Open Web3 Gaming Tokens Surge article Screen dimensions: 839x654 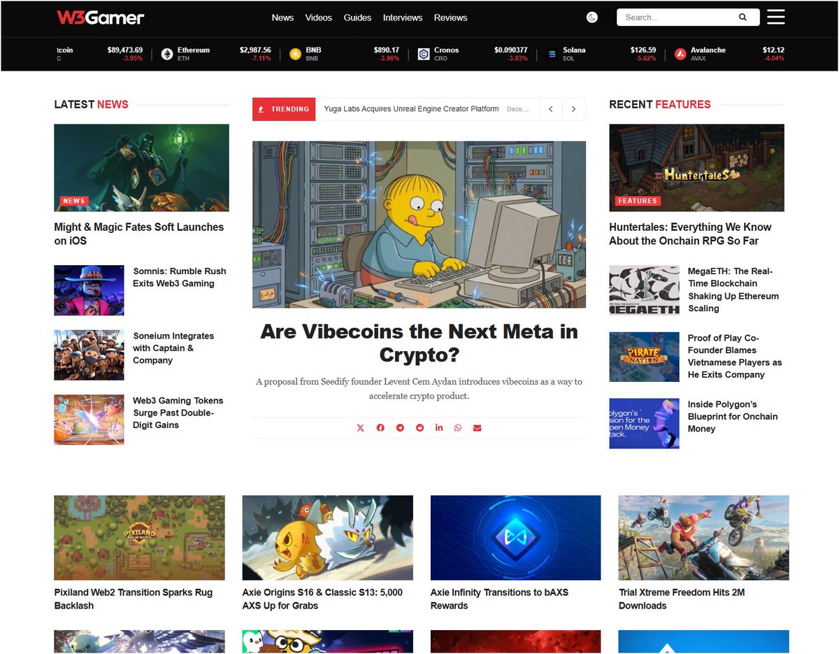tap(178, 413)
